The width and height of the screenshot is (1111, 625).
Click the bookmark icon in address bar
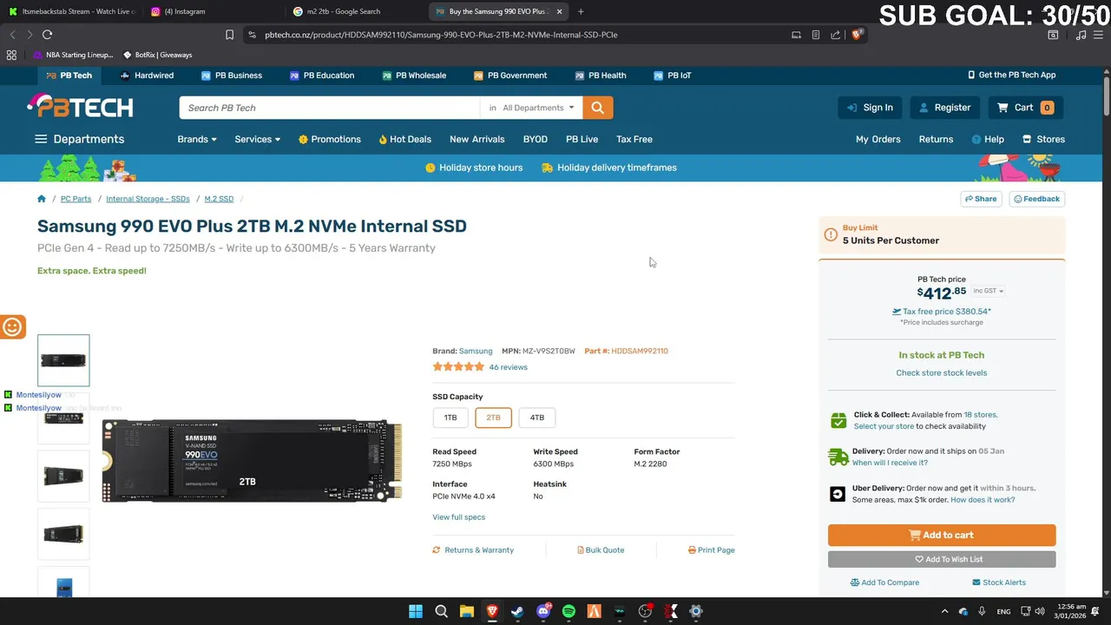click(x=229, y=35)
